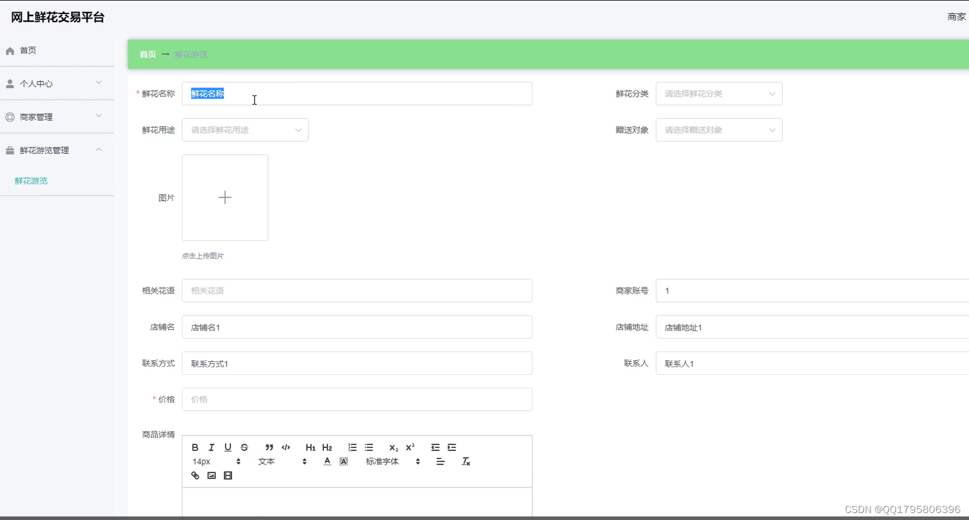Insert a hyperlink in editor
Viewport: 969px width, 520px height.
[x=195, y=476]
